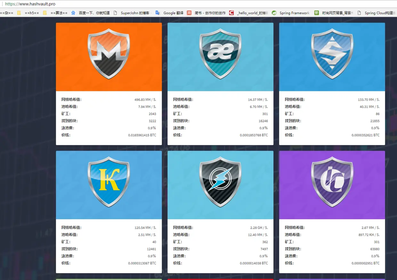This screenshot has height=280, width=397.
Task: Open the green webpage-background bookmark icon
Action: click(316, 13)
